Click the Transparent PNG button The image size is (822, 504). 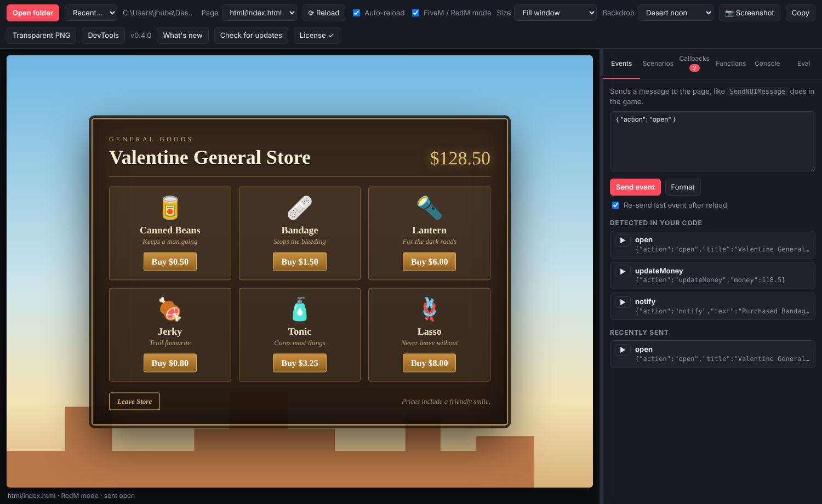tap(42, 35)
